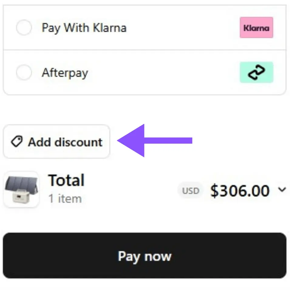This screenshot has height=290, width=290.
Task: Expand the total price breakdown chevron
Action: 282,189
